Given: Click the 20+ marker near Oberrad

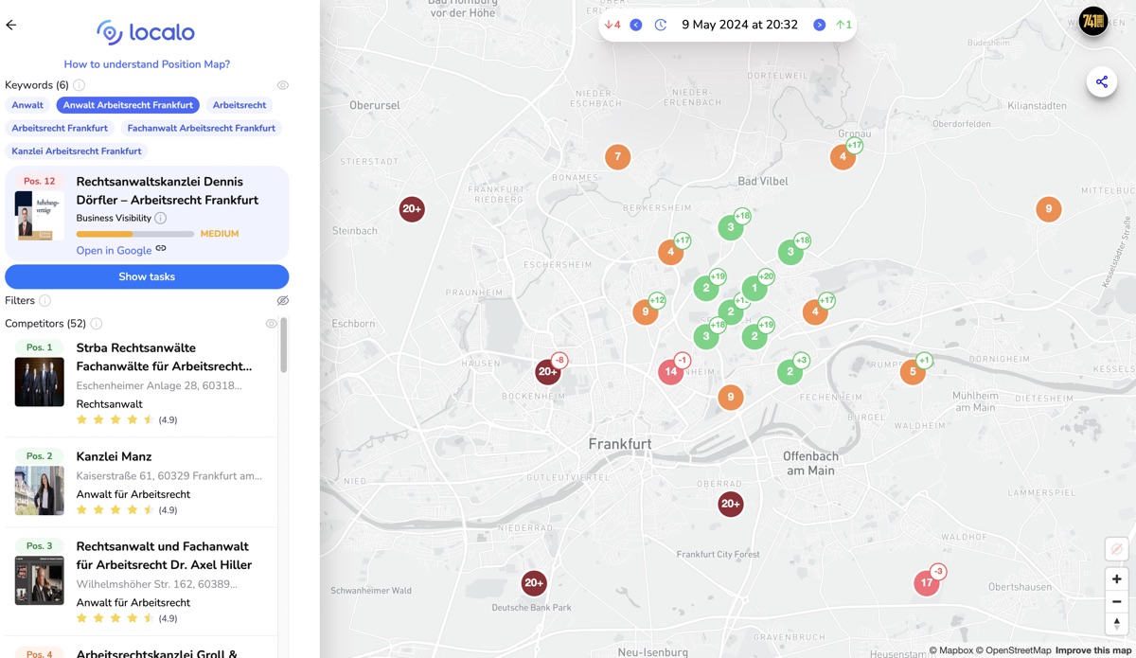Looking at the screenshot, I should click(x=730, y=504).
